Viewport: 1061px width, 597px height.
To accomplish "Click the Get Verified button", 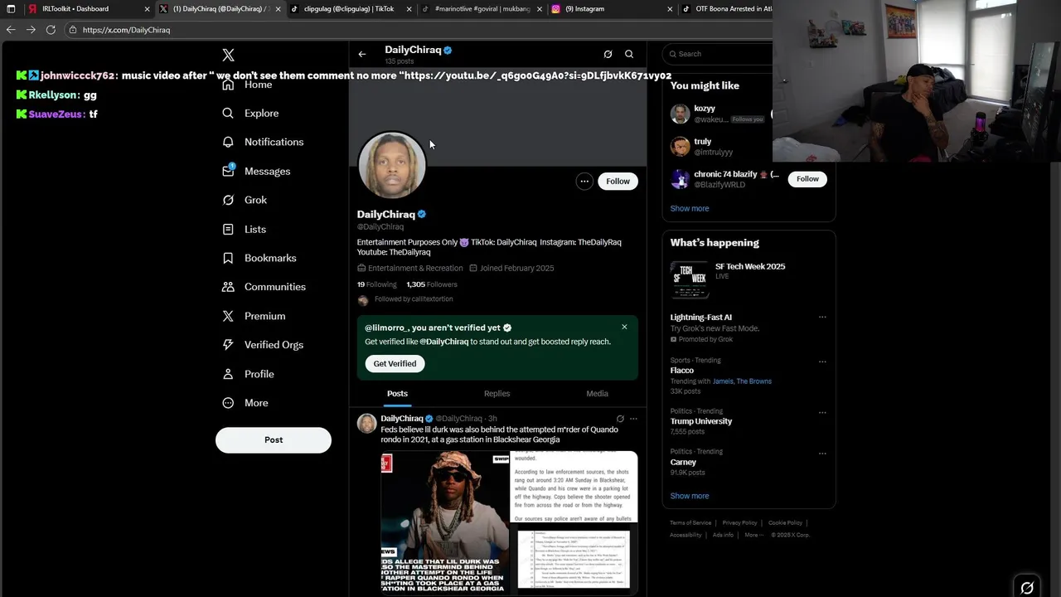I will coord(395,364).
